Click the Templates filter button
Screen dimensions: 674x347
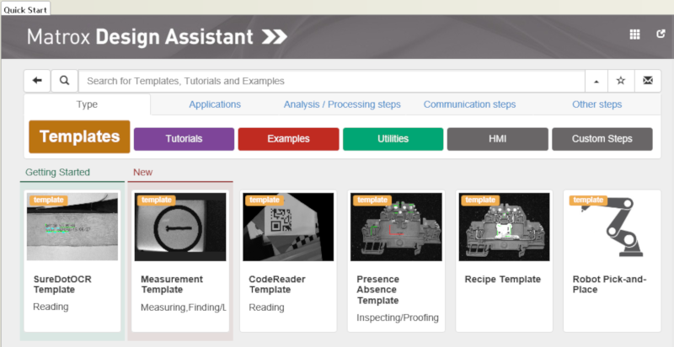79,136
